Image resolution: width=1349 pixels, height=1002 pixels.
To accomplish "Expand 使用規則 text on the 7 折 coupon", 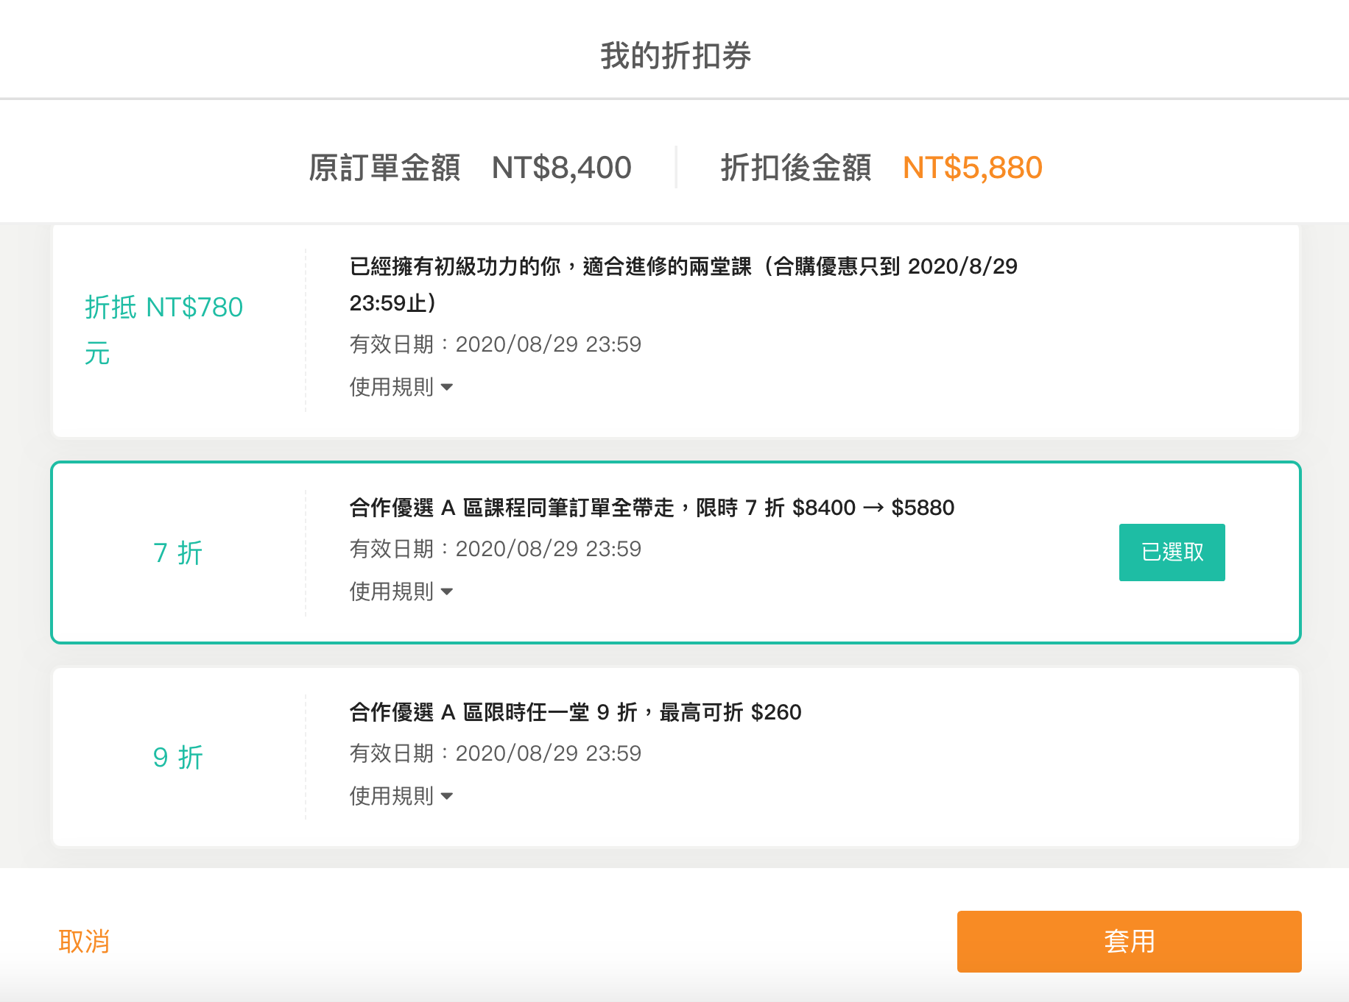I will pos(392,591).
